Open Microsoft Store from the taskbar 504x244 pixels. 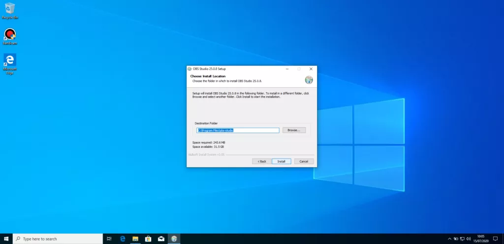(148, 239)
